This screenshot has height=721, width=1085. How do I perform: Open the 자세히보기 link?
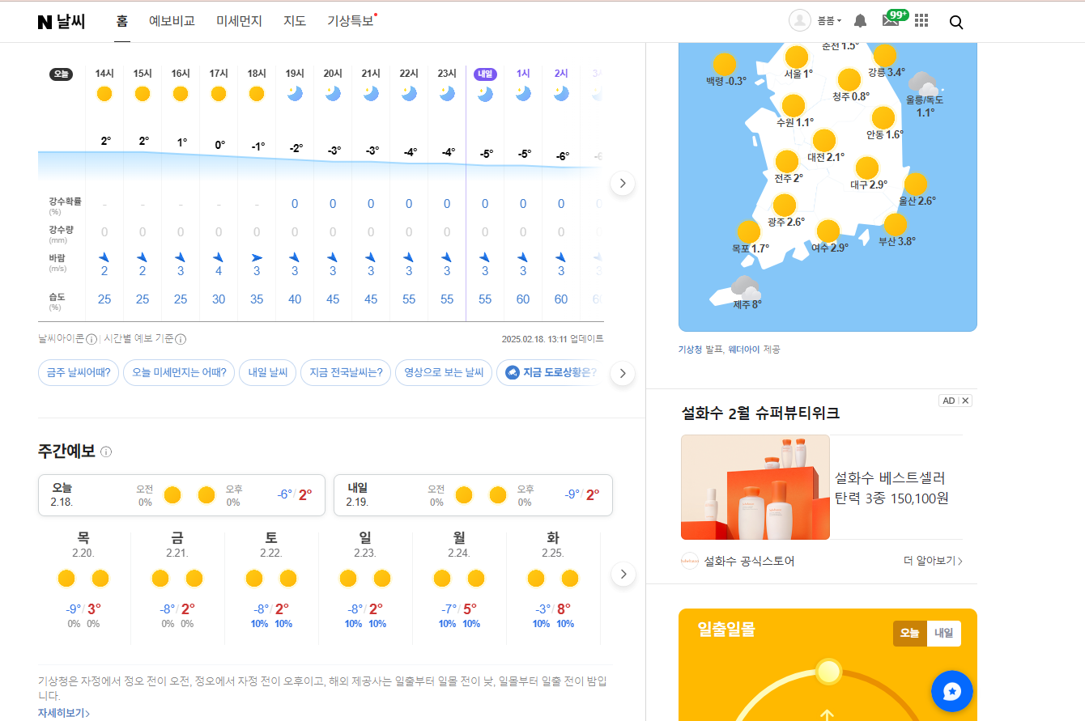[64, 713]
